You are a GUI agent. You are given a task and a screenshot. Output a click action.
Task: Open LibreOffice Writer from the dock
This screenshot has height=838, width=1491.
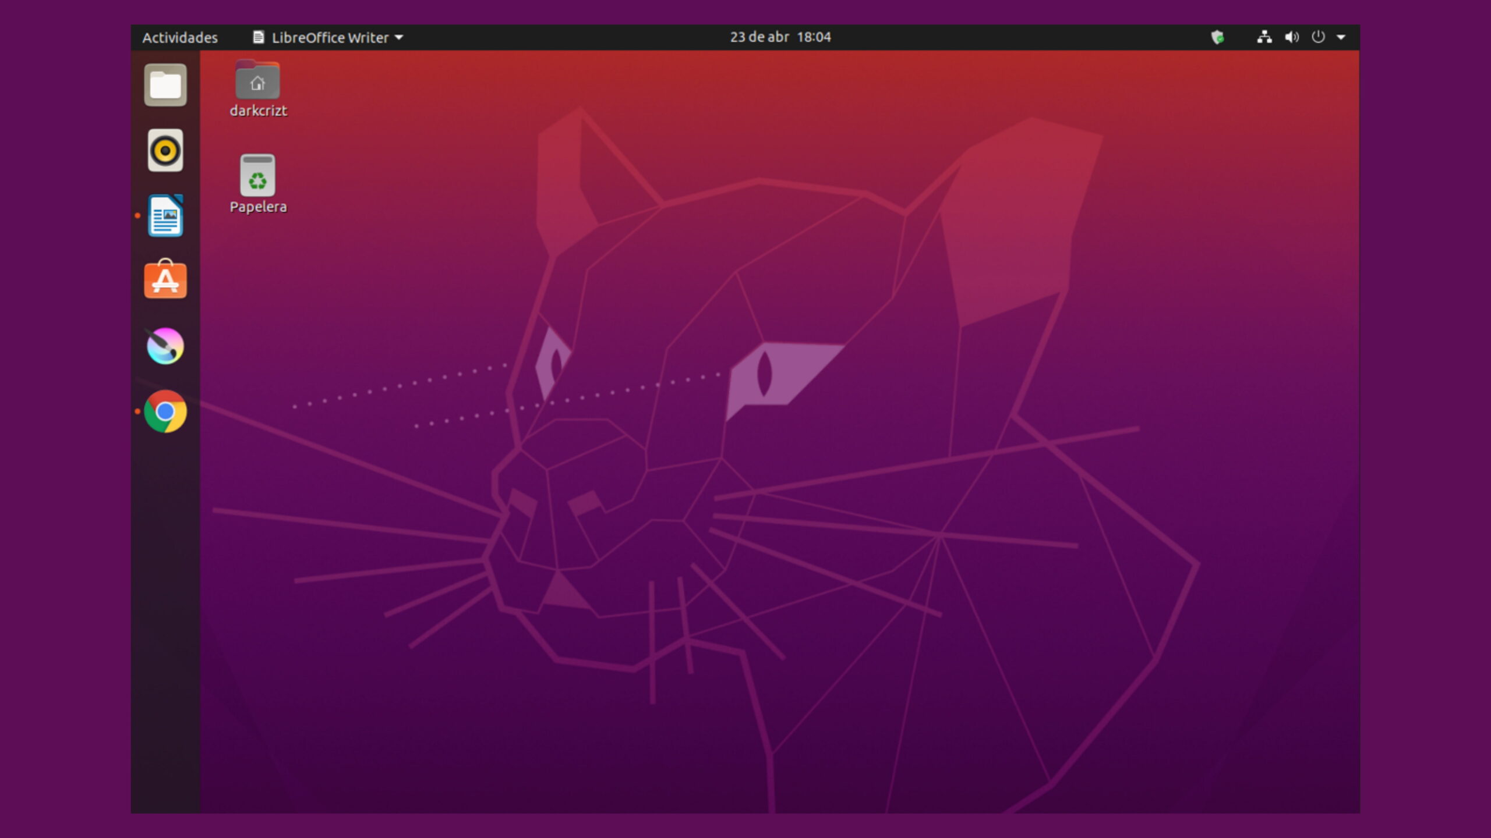pos(165,215)
